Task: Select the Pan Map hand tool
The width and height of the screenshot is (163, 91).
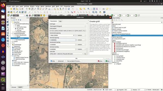Action: pos(27,9)
